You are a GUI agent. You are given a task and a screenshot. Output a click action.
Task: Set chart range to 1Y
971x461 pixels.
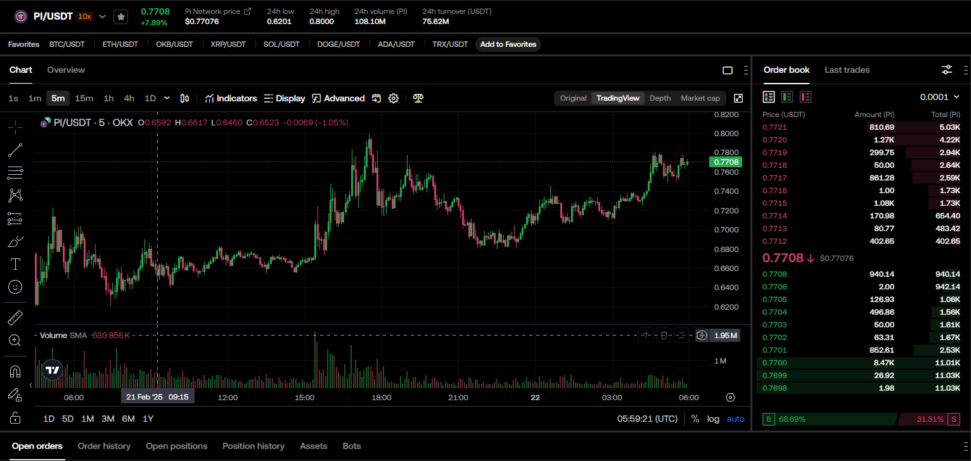(x=148, y=419)
